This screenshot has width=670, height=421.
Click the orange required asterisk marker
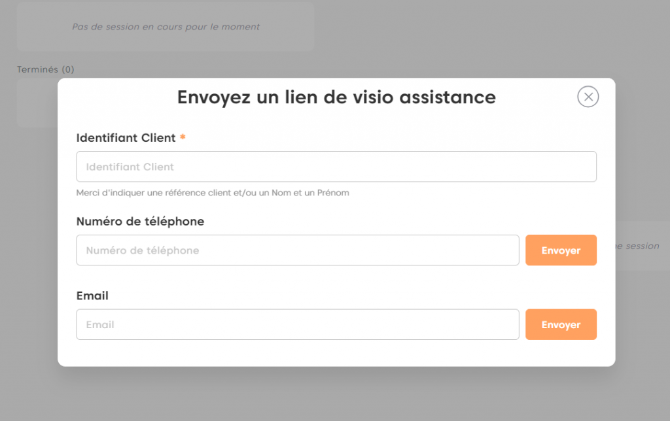[183, 137]
